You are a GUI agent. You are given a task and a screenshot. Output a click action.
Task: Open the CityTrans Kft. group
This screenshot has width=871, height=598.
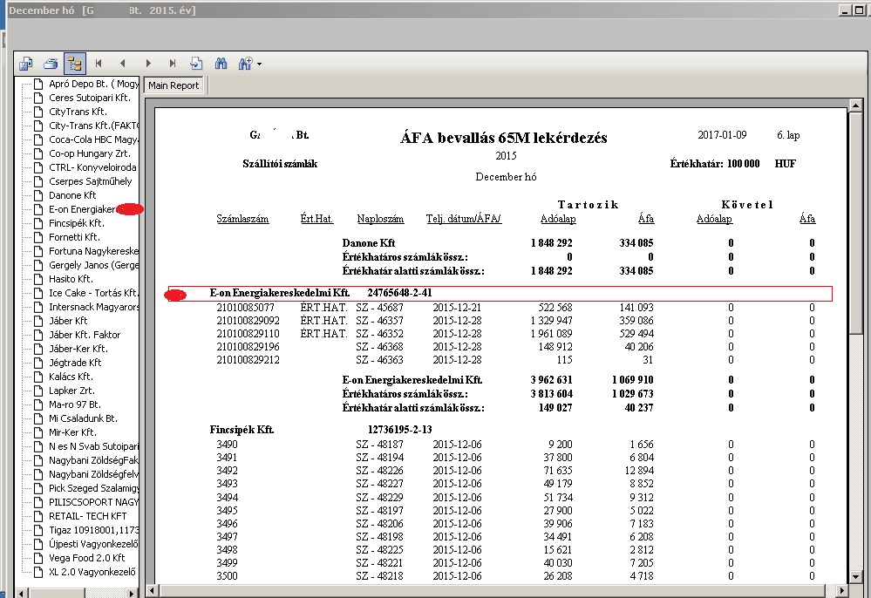click(78, 112)
